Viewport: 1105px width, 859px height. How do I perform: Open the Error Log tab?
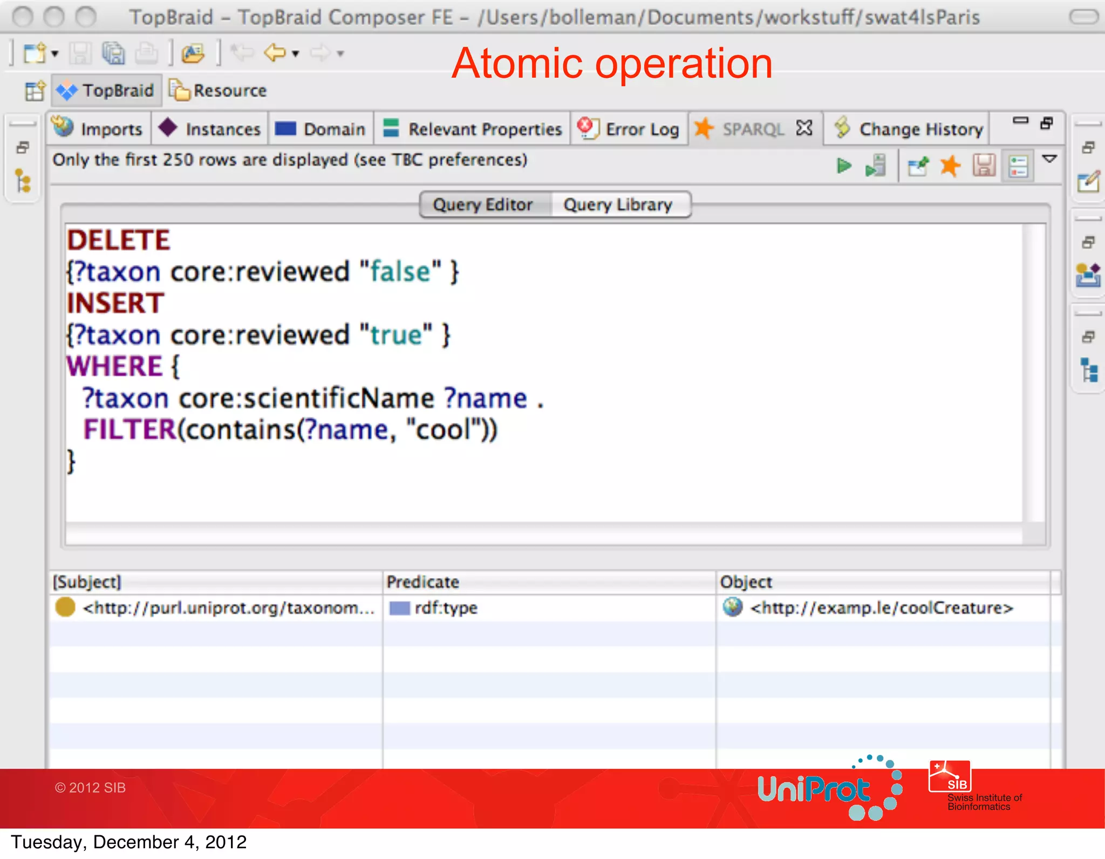(629, 129)
